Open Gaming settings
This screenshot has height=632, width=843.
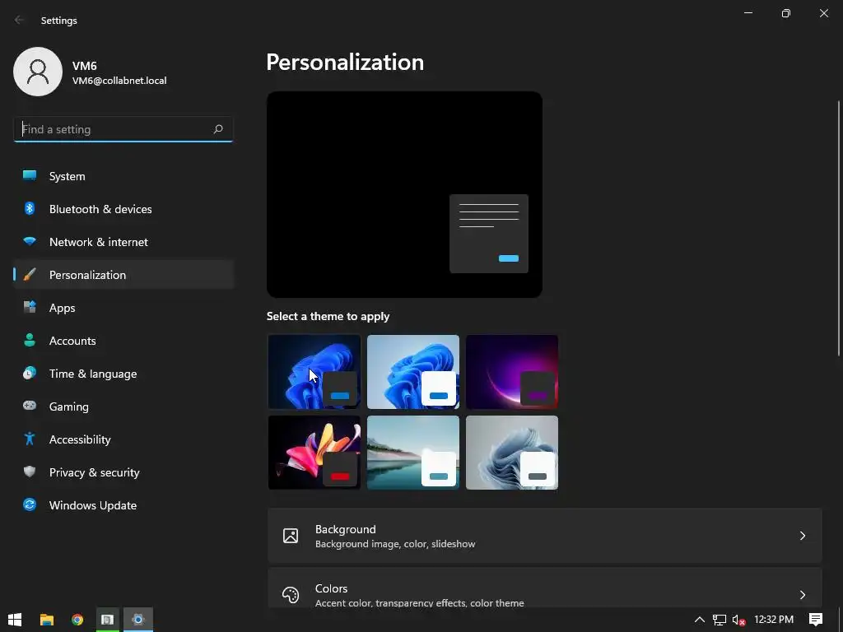pos(123,407)
